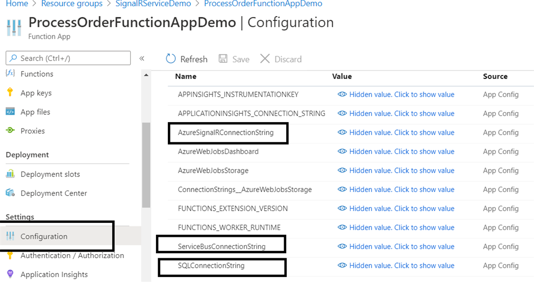Open SignalRServiceDemo breadcrumb link
The width and height of the screenshot is (534, 287).
(153, 4)
